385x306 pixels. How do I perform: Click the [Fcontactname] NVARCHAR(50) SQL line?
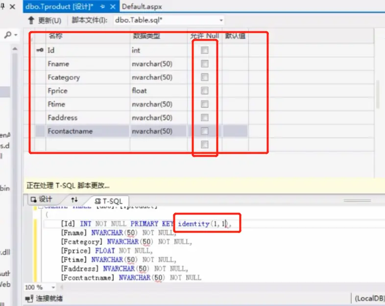click(x=131, y=278)
